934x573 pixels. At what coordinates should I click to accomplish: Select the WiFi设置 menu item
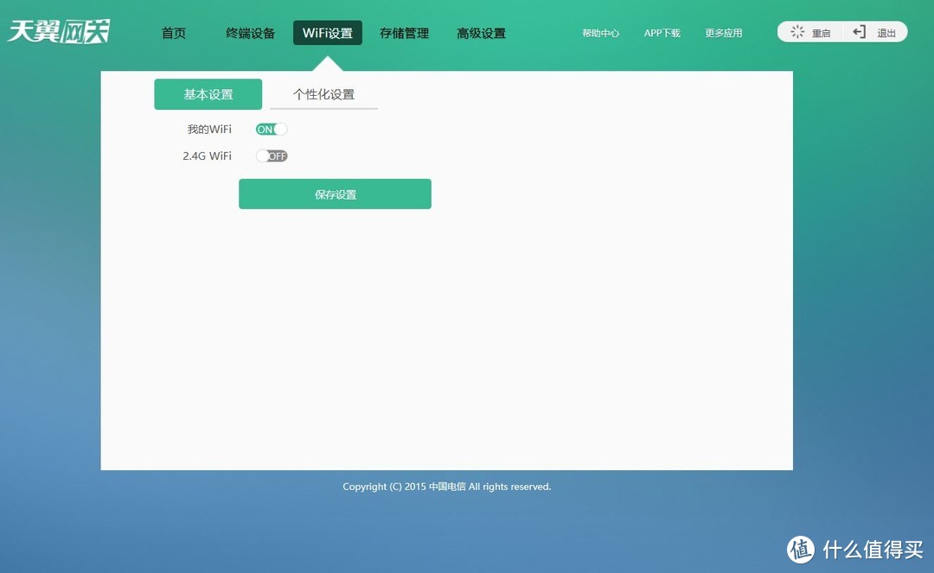[327, 33]
